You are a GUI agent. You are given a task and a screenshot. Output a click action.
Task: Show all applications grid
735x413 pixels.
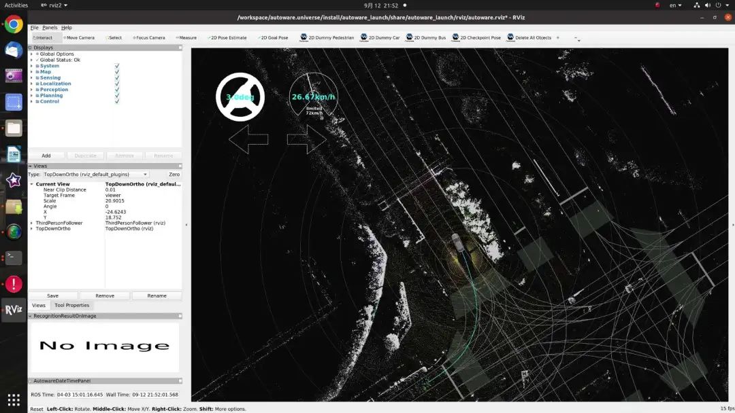(x=14, y=400)
